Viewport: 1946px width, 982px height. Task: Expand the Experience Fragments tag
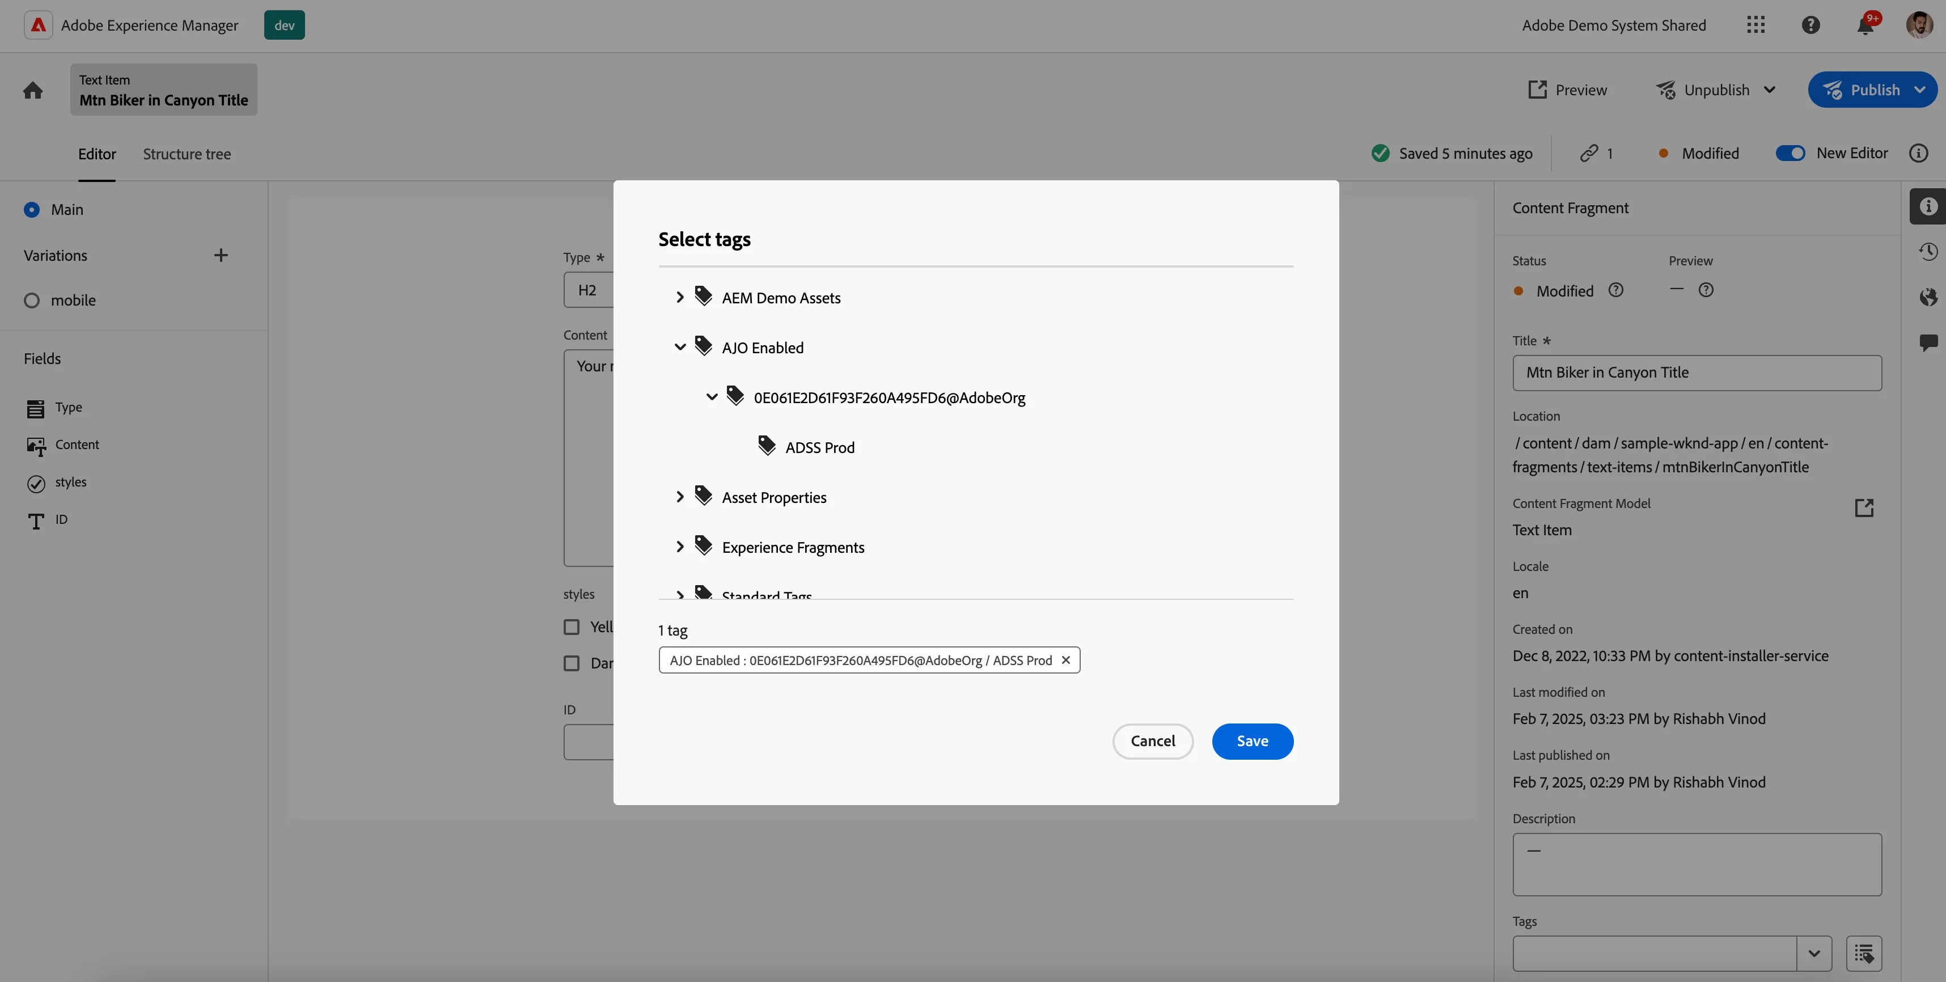point(679,547)
